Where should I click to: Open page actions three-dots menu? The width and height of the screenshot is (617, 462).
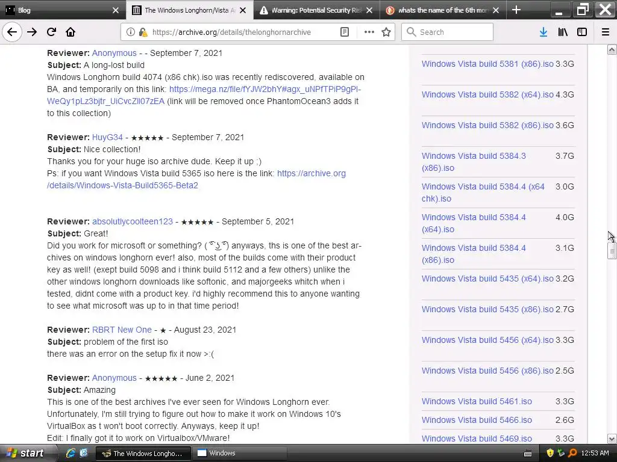[369, 32]
